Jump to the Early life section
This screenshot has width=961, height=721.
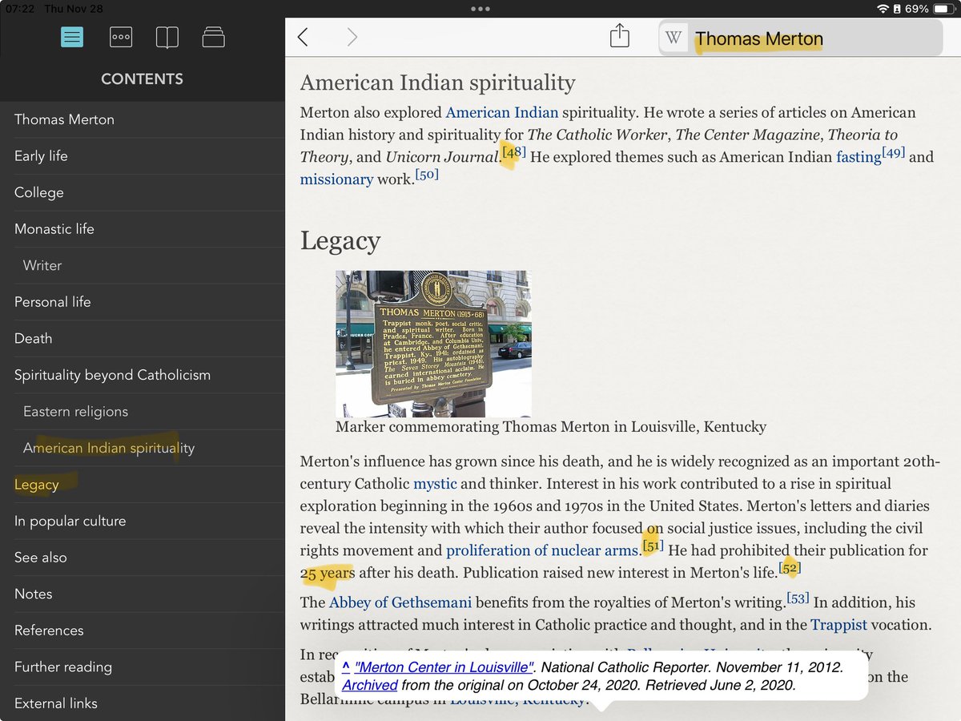click(x=143, y=156)
